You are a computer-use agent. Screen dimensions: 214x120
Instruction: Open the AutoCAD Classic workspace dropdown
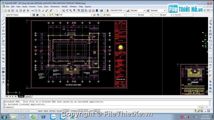[x=30, y=15]
